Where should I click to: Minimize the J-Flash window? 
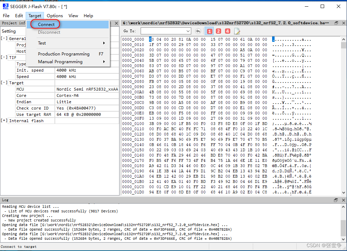tap(307, 6)
